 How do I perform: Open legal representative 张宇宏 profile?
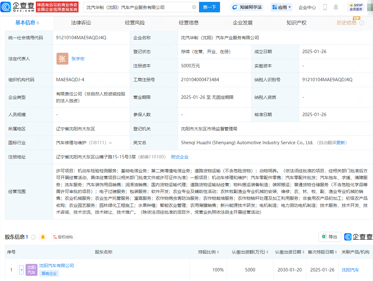[x=78, y=59]
